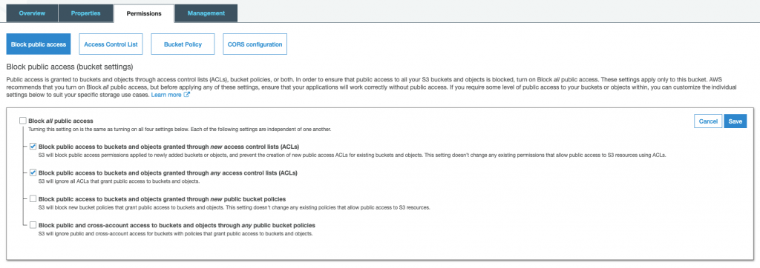This screenshot has width=760, height=268.
Task: Cancel the public access changes
Action: pos(708,121)
